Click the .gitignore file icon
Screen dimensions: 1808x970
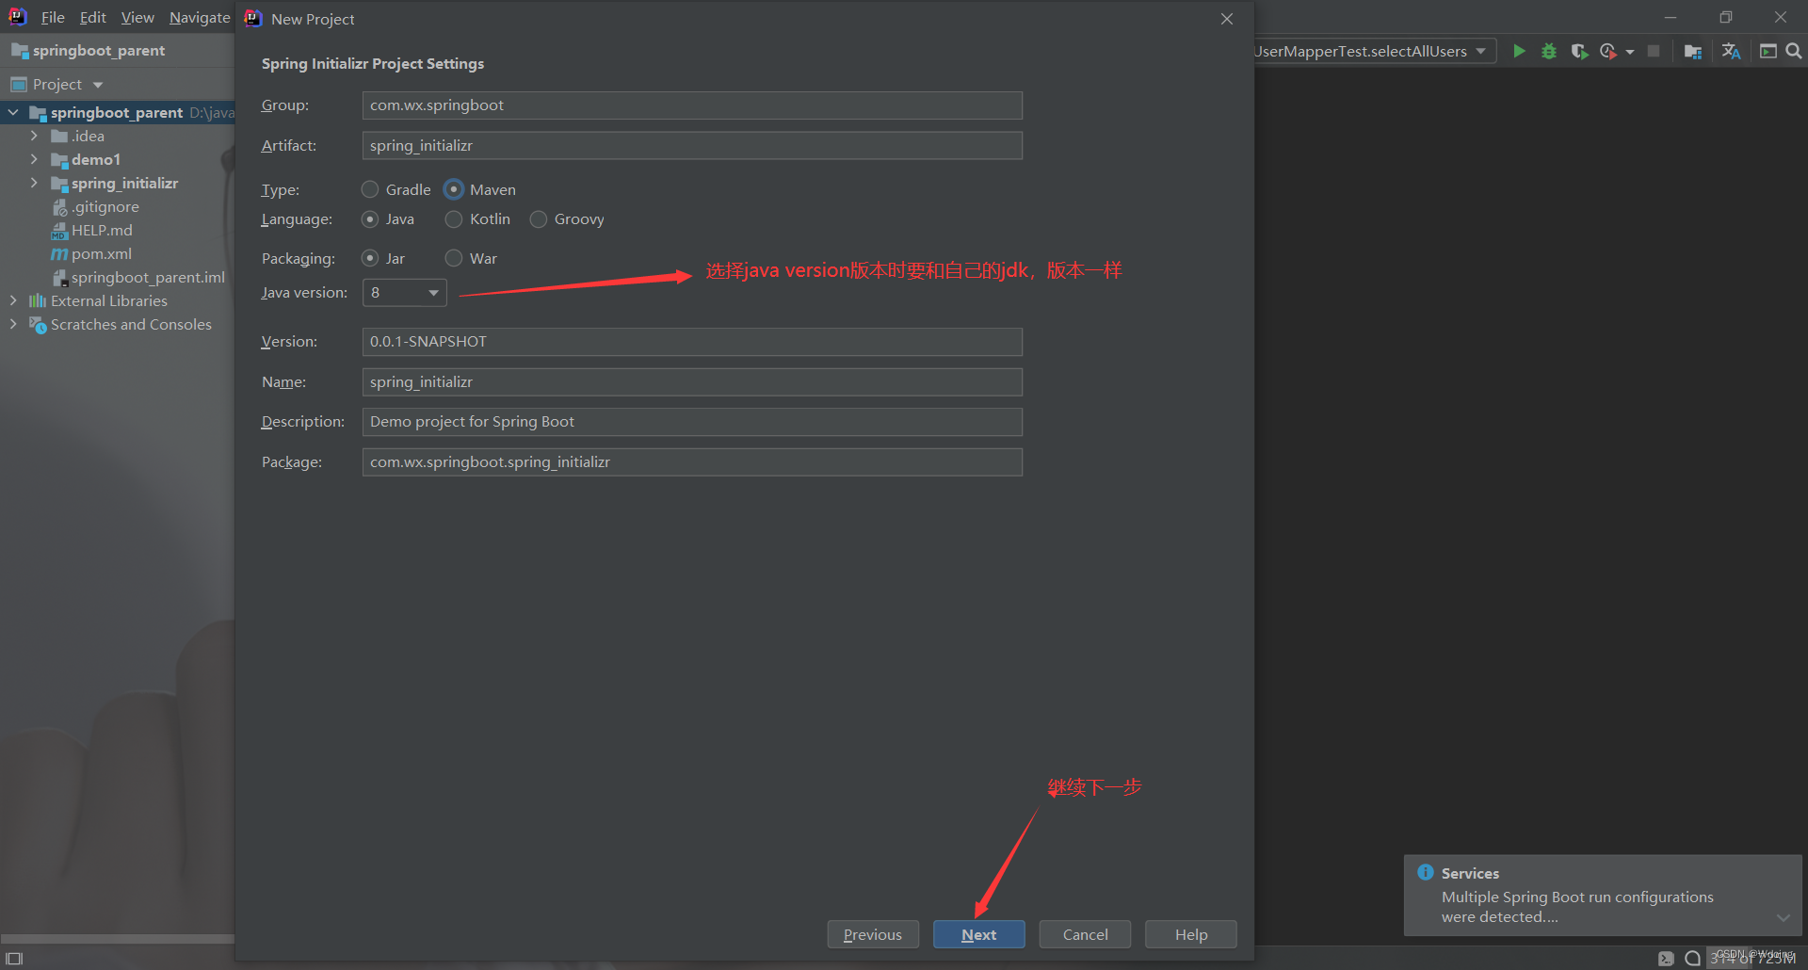(59, 207)
